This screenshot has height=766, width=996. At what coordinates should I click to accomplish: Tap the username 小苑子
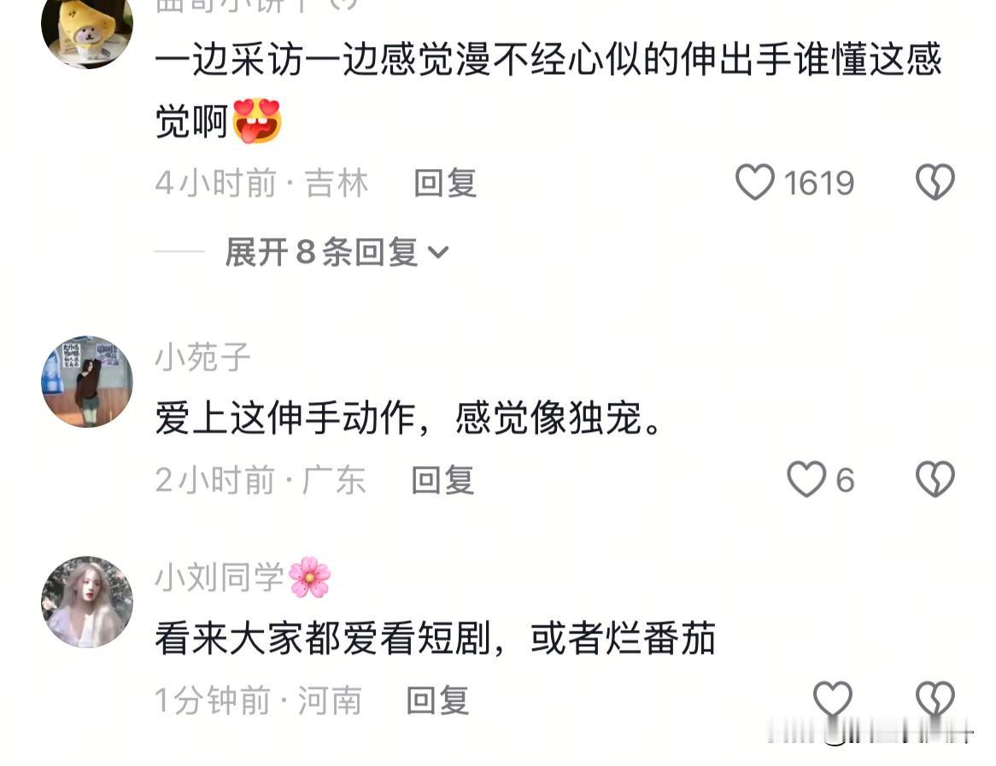[202, 356]
